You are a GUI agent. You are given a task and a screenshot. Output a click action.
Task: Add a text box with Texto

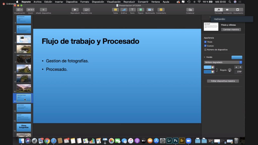pos(132,10)
